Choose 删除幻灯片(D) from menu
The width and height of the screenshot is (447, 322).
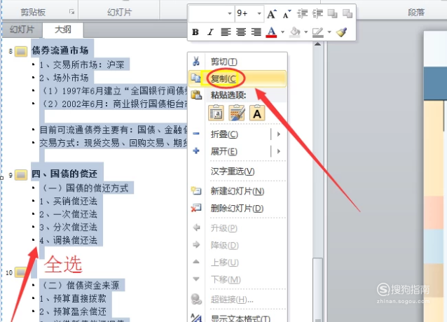click(x=238, y=209)
